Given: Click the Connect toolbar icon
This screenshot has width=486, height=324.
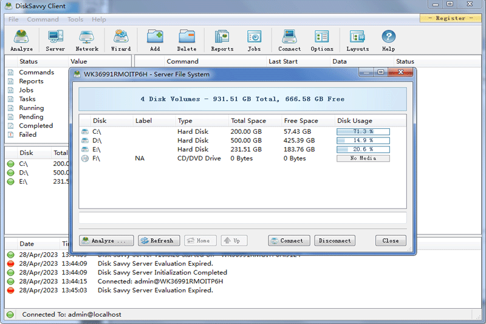Looking at the screenshot, I should click(290, 40).
